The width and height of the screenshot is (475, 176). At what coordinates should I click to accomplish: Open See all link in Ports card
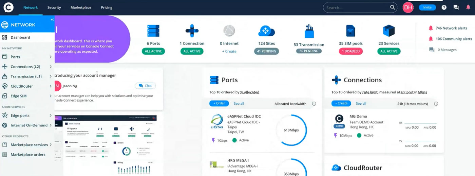point(239,104)
